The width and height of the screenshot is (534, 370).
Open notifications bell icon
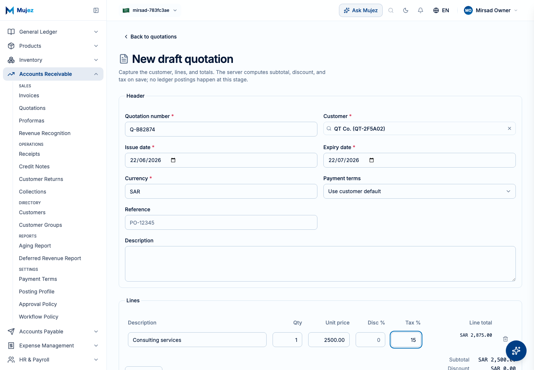(x=421, y=10)
